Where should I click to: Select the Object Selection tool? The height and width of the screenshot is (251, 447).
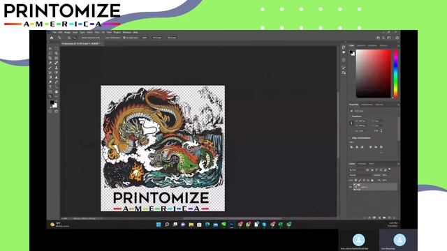(56, 53)
